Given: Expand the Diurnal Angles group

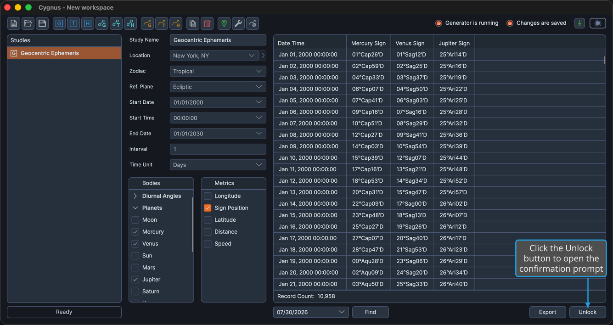Looking at the screenshot, I should [135, 196].
